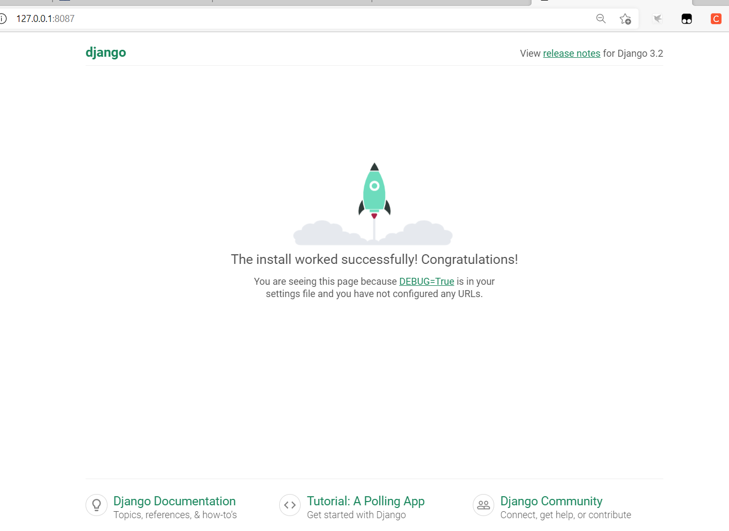Open the bird extension icon in toolbar

tap(658, 19)
